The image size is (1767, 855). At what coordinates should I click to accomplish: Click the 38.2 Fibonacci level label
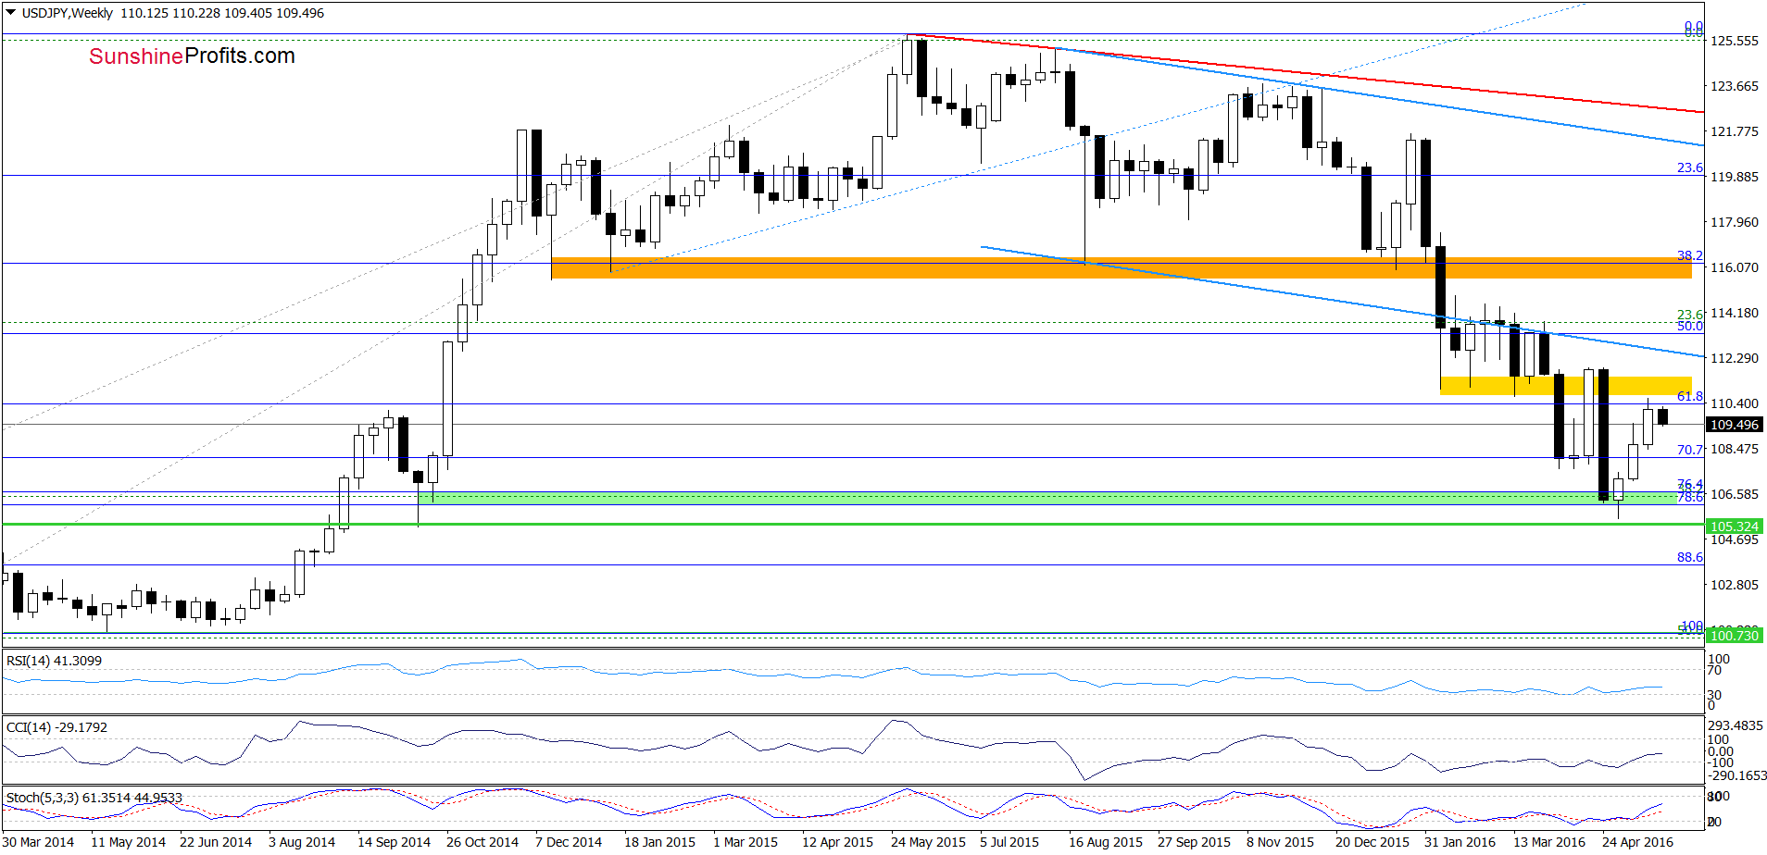click(x=1690, y=255)
